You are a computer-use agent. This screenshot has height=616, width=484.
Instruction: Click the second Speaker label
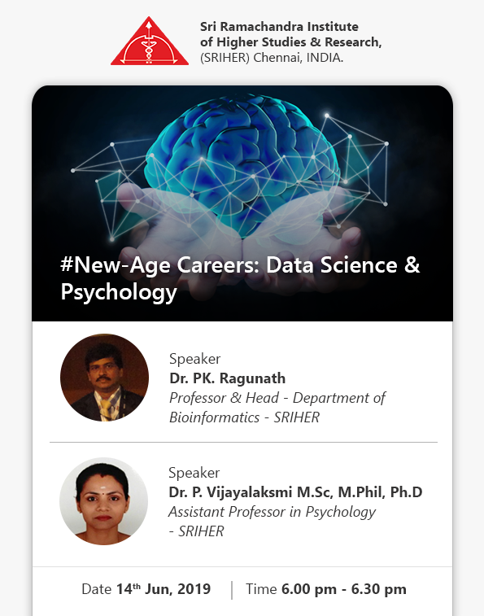click(x=194, y=473)
